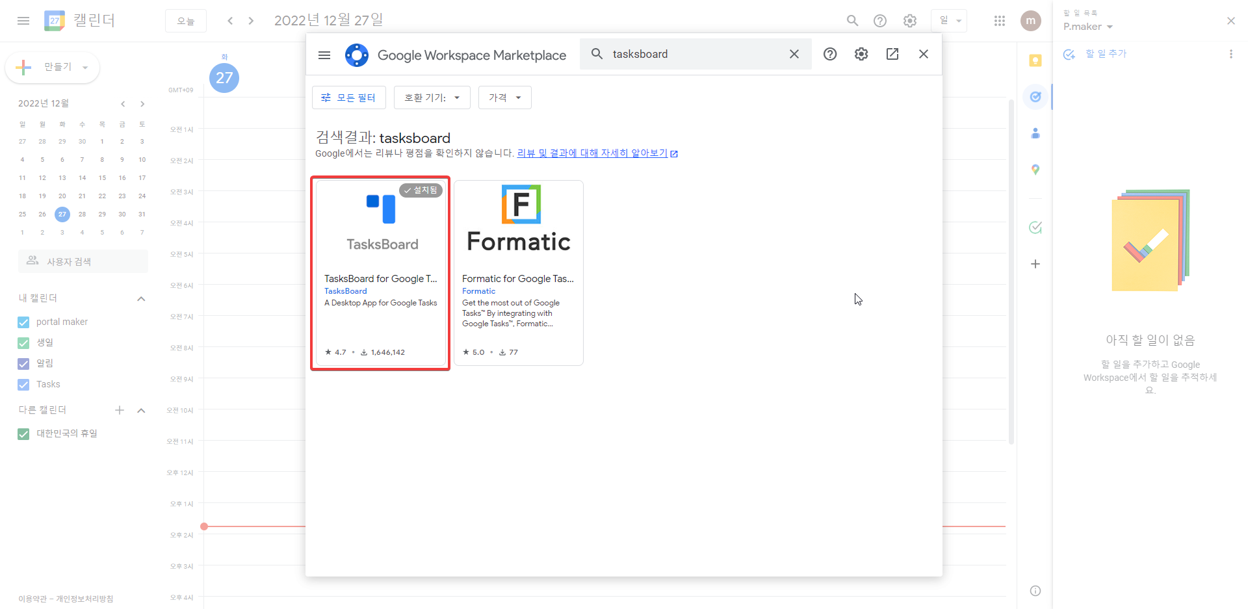Go to next day arrow in header

tap(251, 21)
